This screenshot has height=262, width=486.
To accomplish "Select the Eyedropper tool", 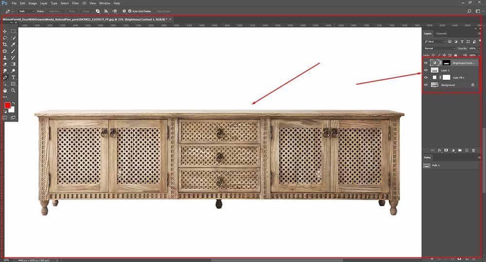I will (13, 45).
